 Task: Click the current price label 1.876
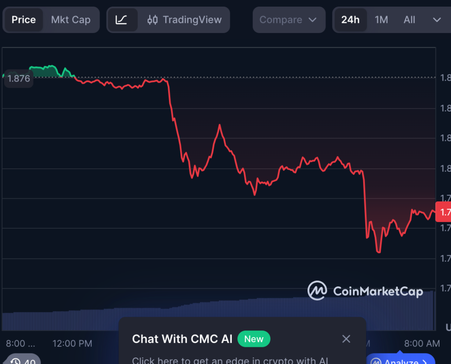tap(18, 78)
